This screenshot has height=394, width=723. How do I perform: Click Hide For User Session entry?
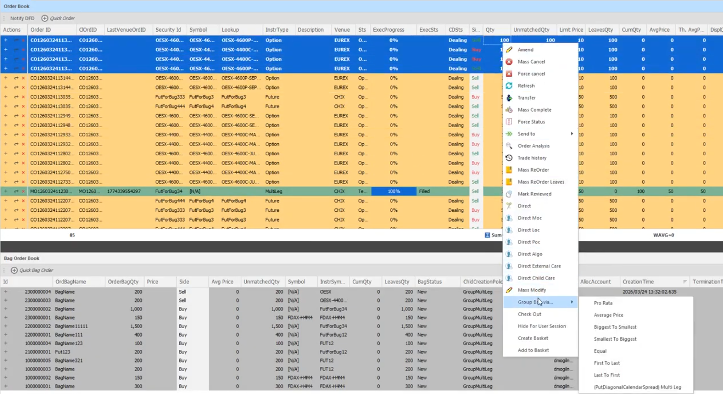pos(542,326)
